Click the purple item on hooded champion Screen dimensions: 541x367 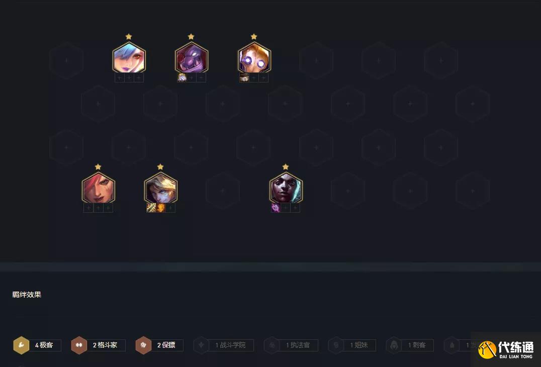click(x=276, y=208)
